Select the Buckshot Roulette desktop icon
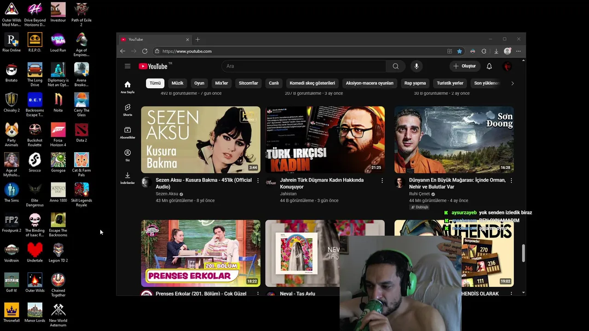This screenshot has height=331, width=589. pos(35,135)
